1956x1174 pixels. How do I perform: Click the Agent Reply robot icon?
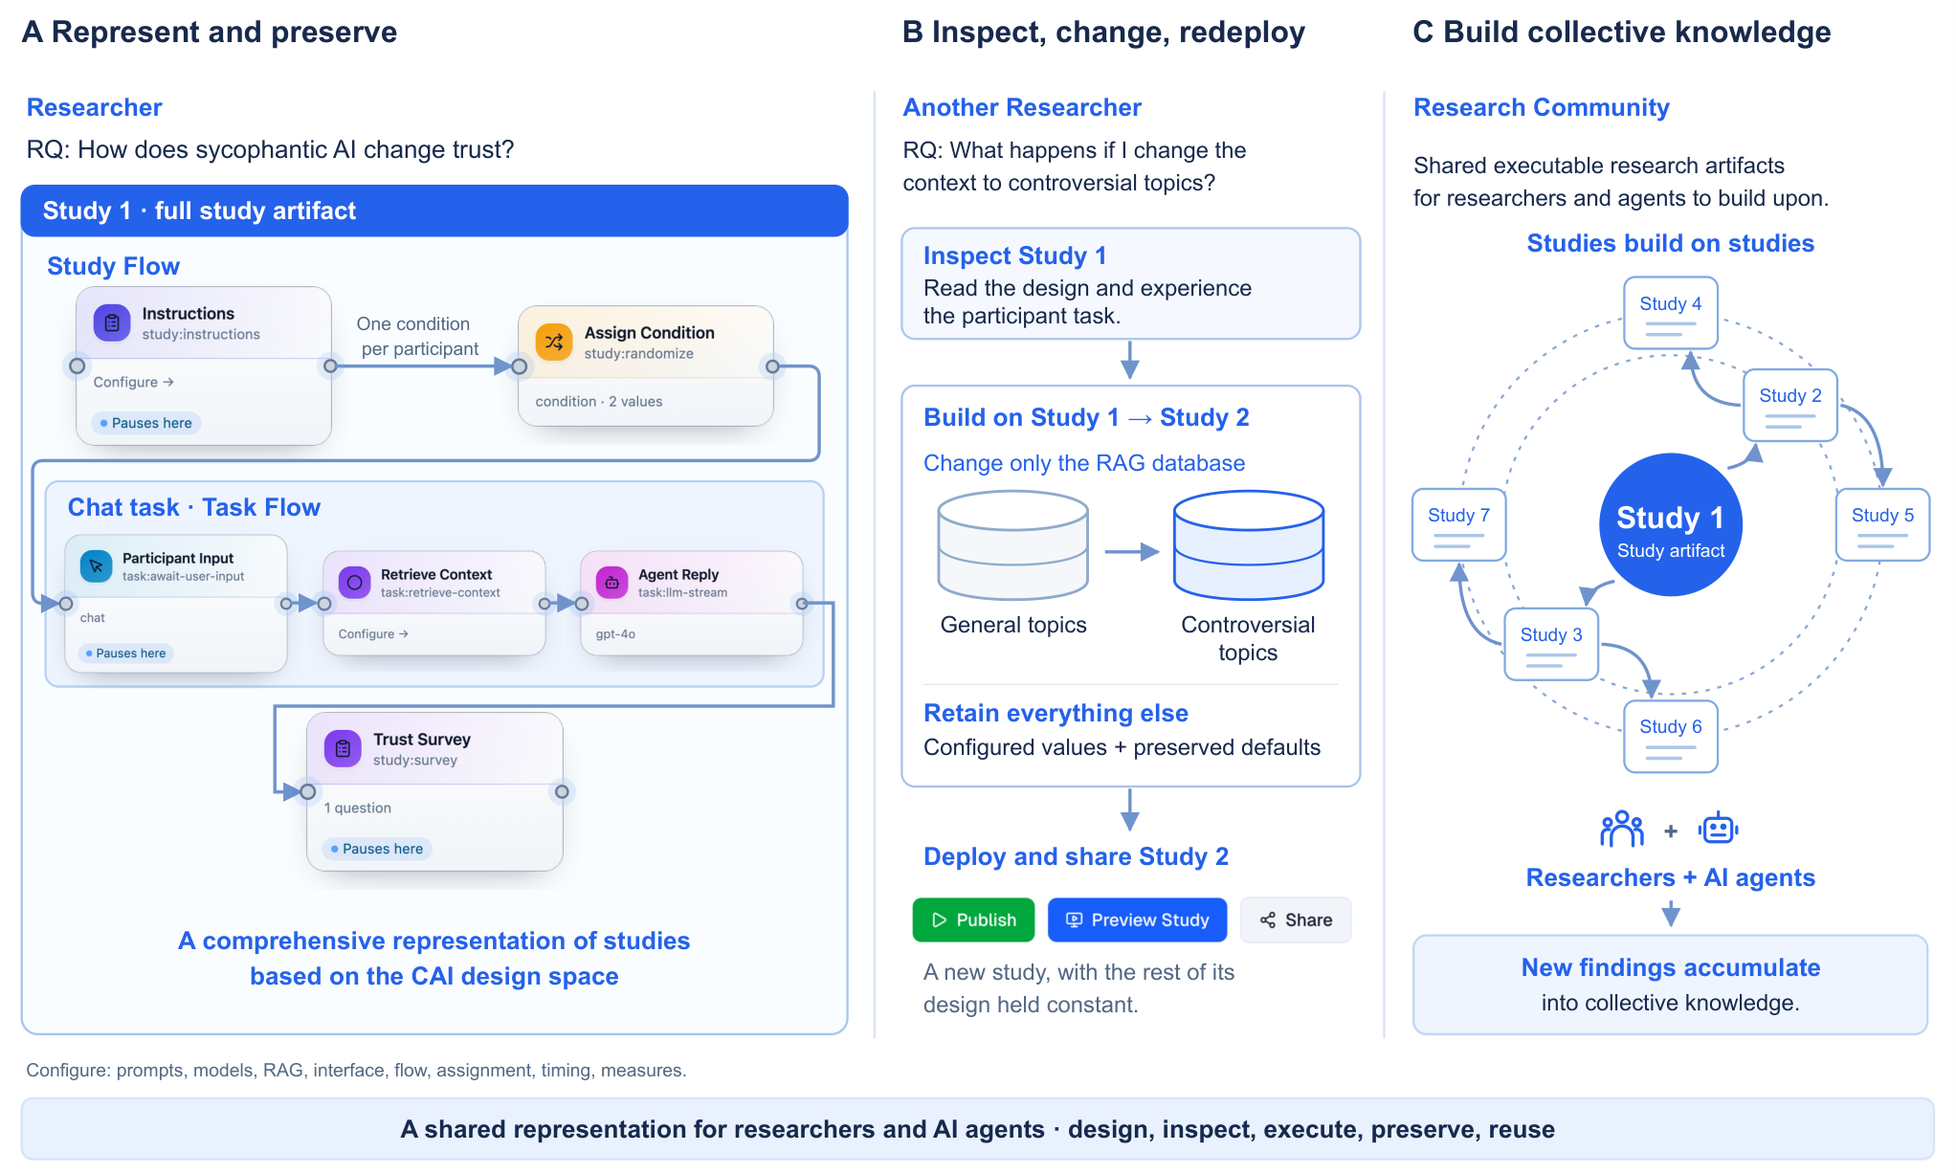[x=611, y=583]
